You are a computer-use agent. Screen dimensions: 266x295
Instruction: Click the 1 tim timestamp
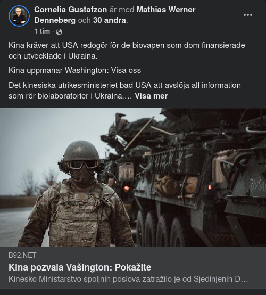click(x=42, y=31)
